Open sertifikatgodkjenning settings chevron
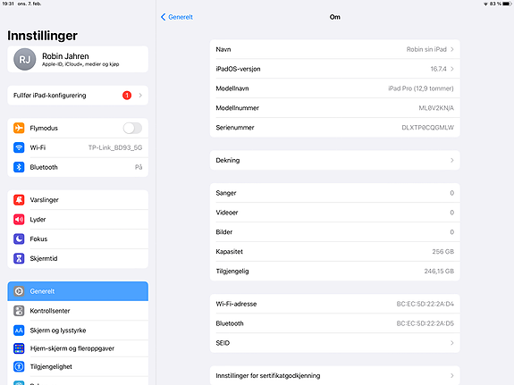The height and width of the screenshot is (385, 514). pyautogui.click(x=452, y=375)
